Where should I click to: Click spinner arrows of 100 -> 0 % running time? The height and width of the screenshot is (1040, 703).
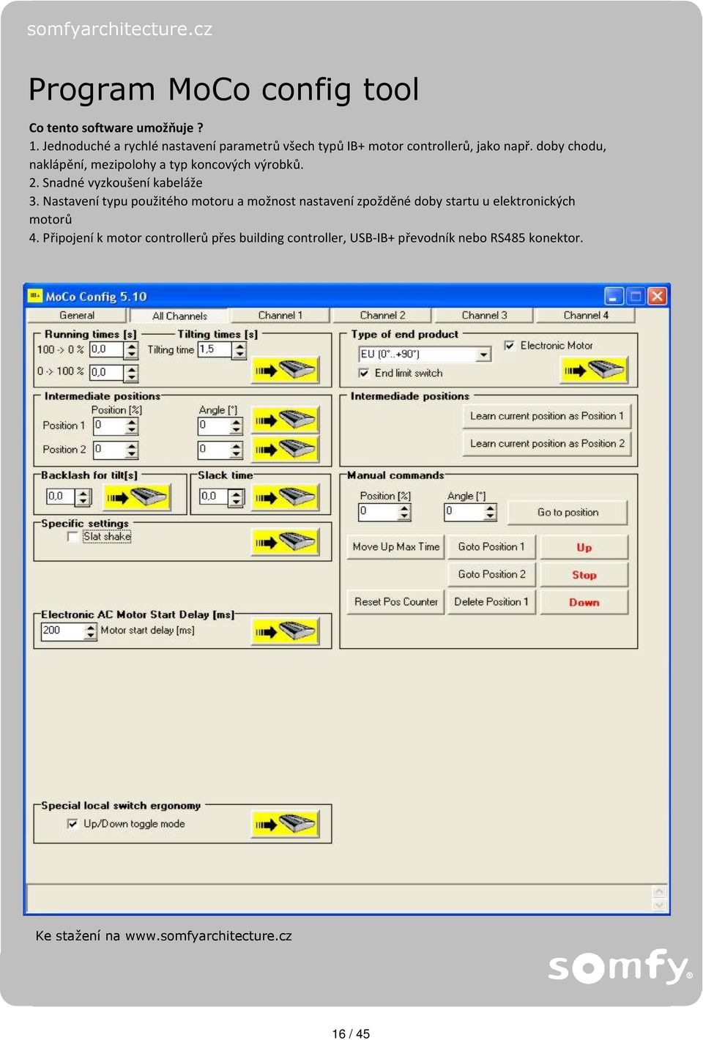(132, 350)
